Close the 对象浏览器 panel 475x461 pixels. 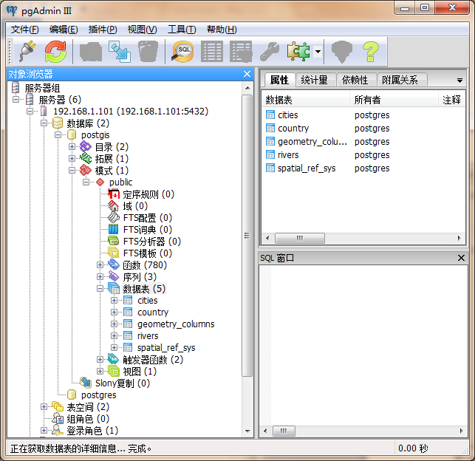(x=247, y=74)
